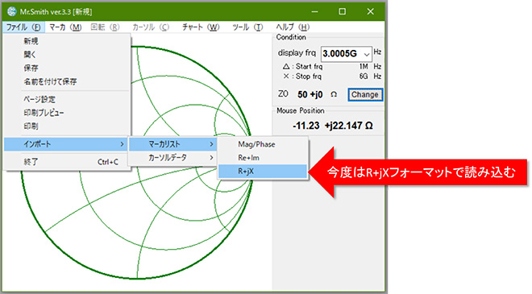
Task: Expand the インポート submenu arrow
Action: pos(122,144)
